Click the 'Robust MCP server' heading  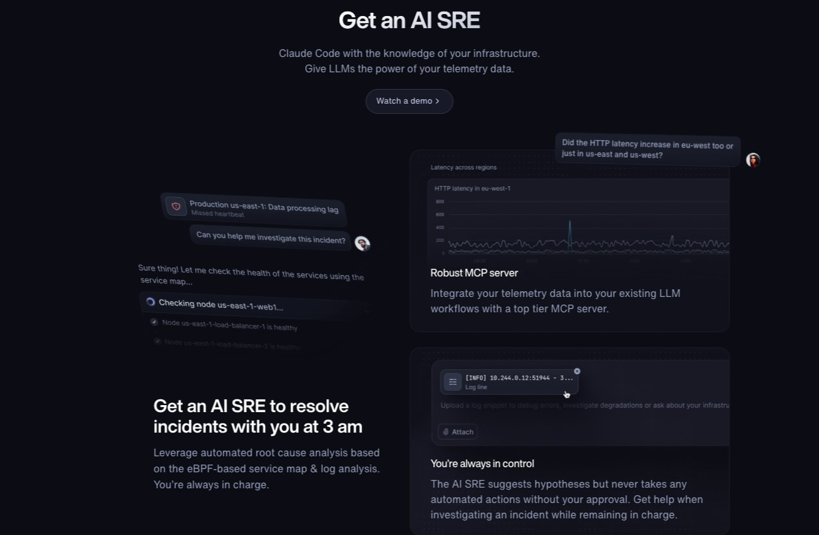474,273
